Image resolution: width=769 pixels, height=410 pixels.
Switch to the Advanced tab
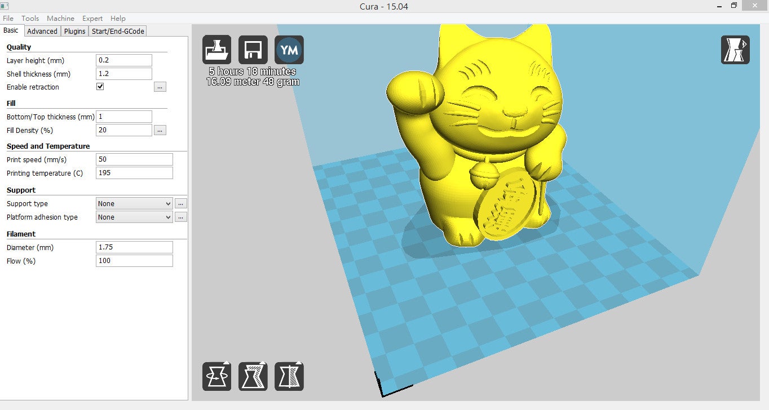(42, 31)
